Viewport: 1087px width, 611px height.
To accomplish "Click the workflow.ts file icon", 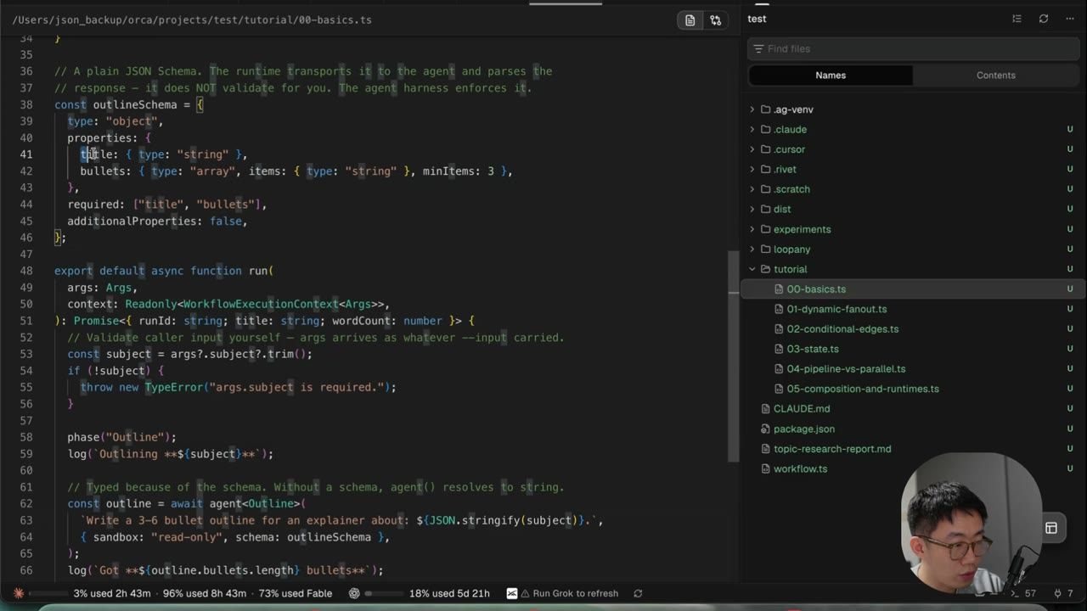I will tap(765, 468).
